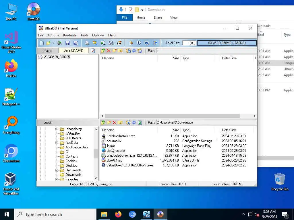
Task: Create new folder in image pane
Action: pos(115,50)
